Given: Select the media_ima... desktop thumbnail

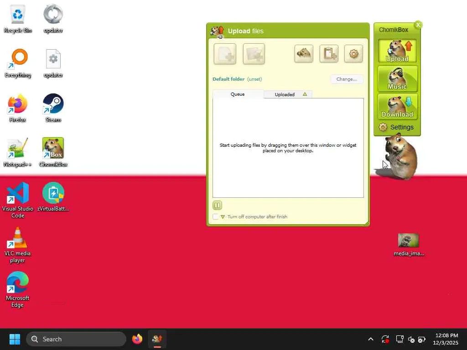Looking at the screenshot, I should (x=409, y=245).
